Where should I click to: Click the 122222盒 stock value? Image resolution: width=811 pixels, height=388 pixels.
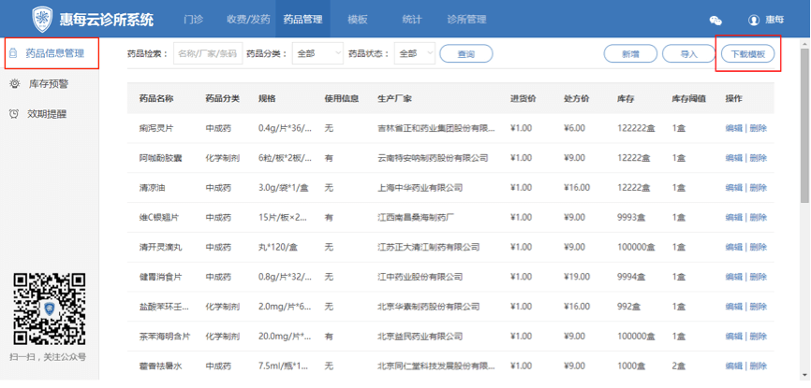click(x=636, y=128)
